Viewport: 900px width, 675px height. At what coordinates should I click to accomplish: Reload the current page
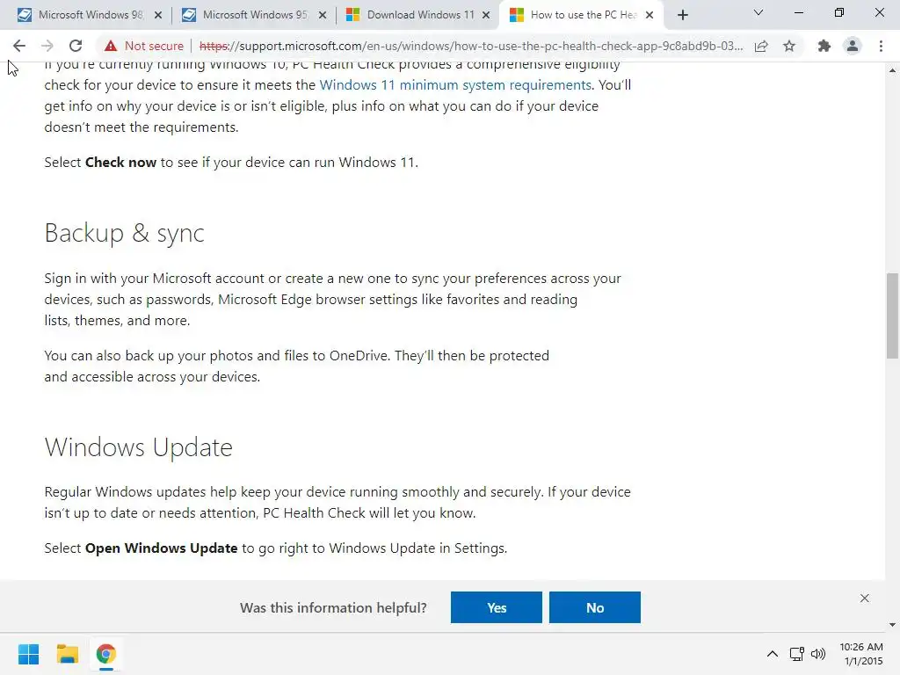click(x=76, y=46)
